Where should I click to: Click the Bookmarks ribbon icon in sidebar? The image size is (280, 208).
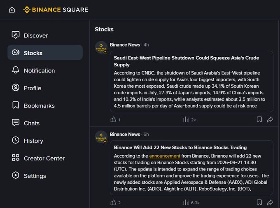pyautogui.click(x=16, y=105)
